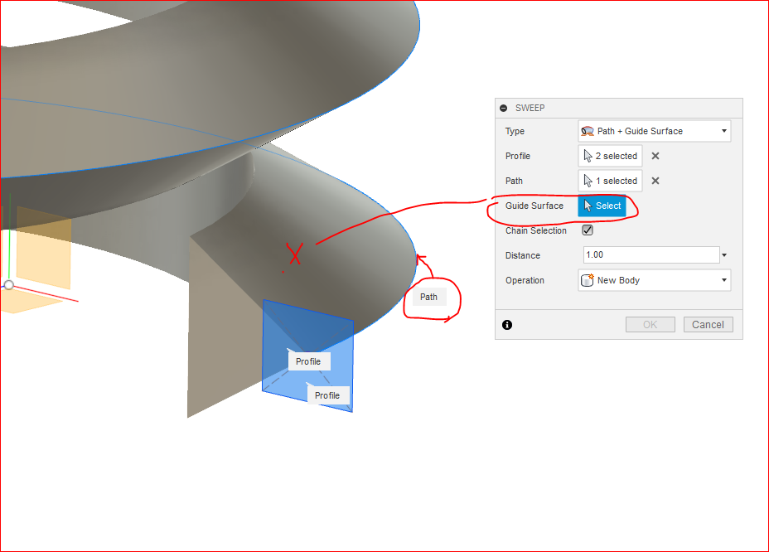Click the Cancel button

coord(708,324)
